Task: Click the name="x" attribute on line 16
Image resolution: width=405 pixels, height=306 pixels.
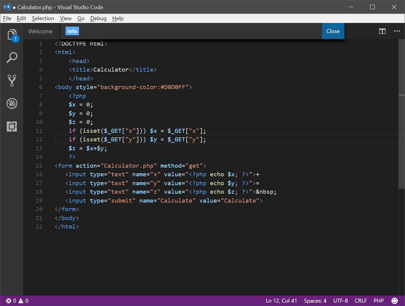Action: click(146, 174)
